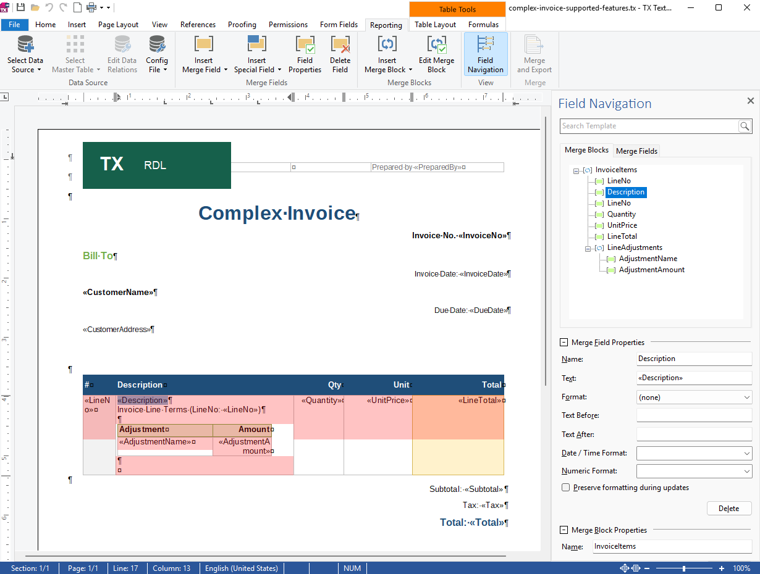This screenshot has width=760, height=574.
Task: Click Insert Merge Field icon
Action: pos(204,44)
